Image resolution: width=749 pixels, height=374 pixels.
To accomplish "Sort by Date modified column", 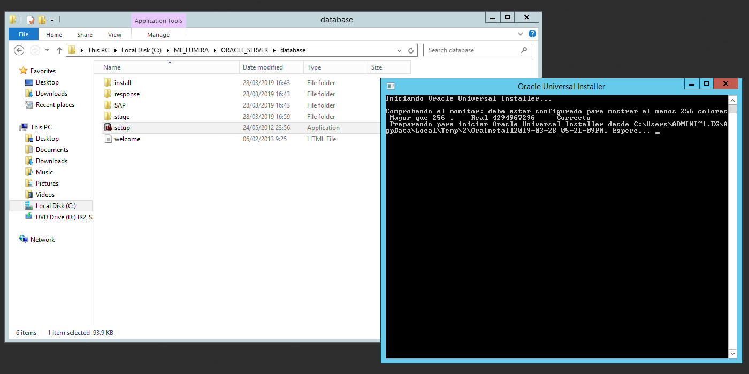I will pyautogui.click(x=271, y=67).
